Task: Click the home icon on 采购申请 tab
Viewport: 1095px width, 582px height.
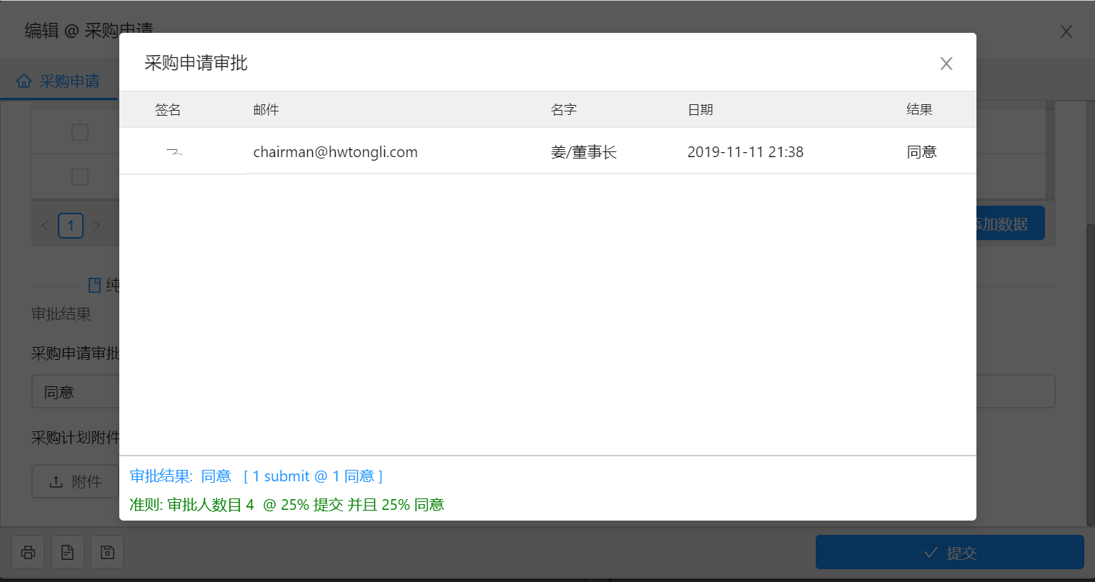Action: click(x=24, y=81)
